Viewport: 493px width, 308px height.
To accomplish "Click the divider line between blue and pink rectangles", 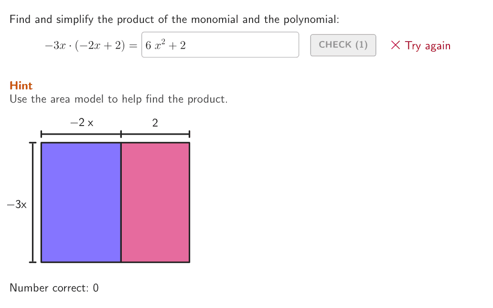I will click(x=121, y=202).
